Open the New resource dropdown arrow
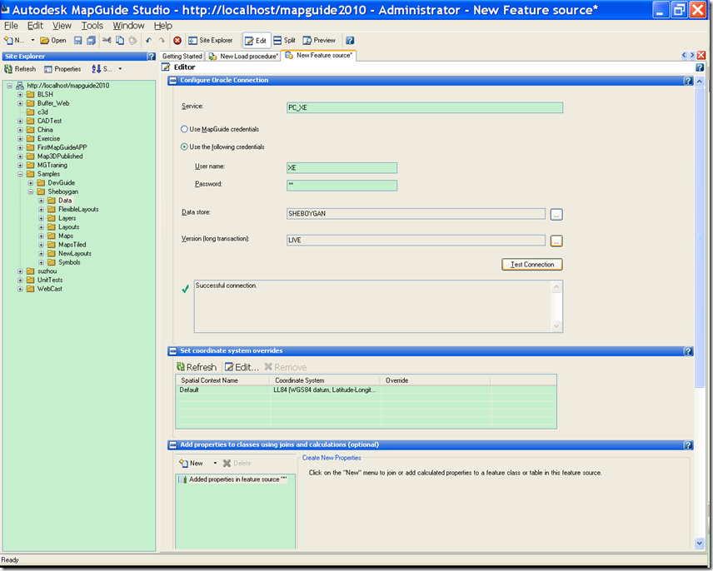Image resolution: width=713 pixels, height=571 pixels. 32,41
